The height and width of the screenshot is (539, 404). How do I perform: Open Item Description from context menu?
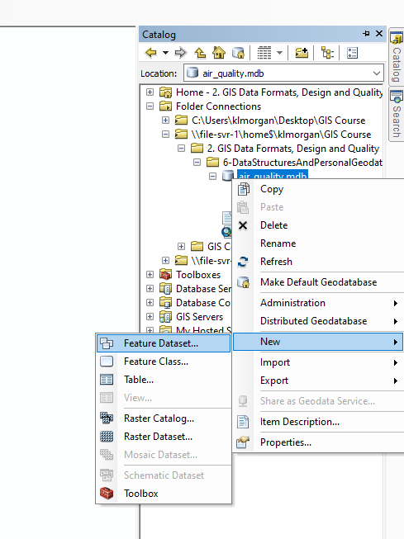(x=300, y=422)
